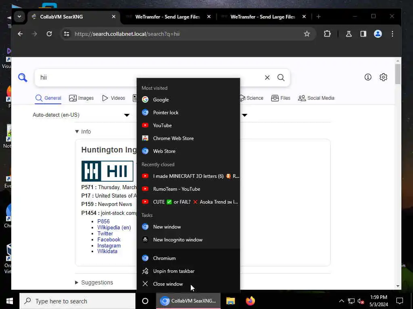This screenshot has width=413, height=309.
Task: Open the side panel icon
Action: [363, 34]
